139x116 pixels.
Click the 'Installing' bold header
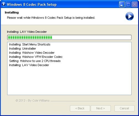[12, 12]
